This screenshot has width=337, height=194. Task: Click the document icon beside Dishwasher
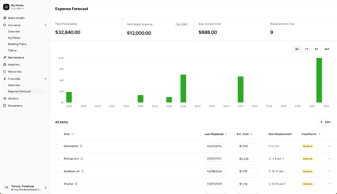tap(81, 146)
